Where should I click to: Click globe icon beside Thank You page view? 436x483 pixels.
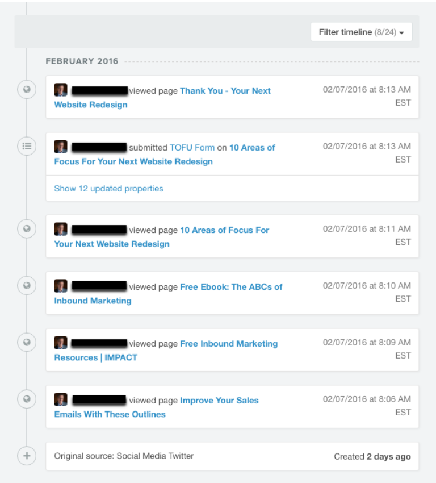[27, 90]
